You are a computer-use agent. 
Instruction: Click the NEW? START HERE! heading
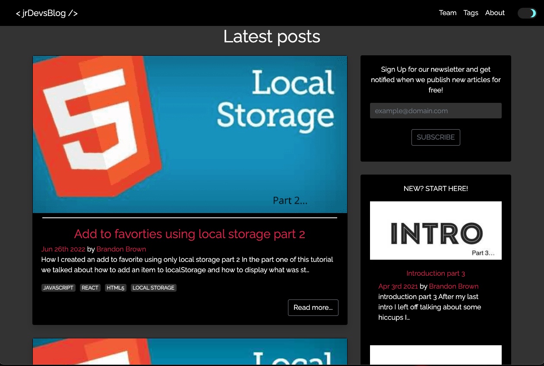(436, 188)
